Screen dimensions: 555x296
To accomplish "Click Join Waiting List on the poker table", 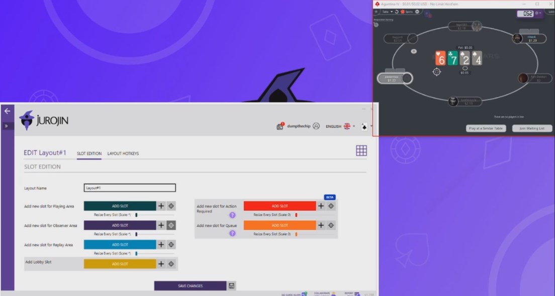I will (x=532, y=128).
